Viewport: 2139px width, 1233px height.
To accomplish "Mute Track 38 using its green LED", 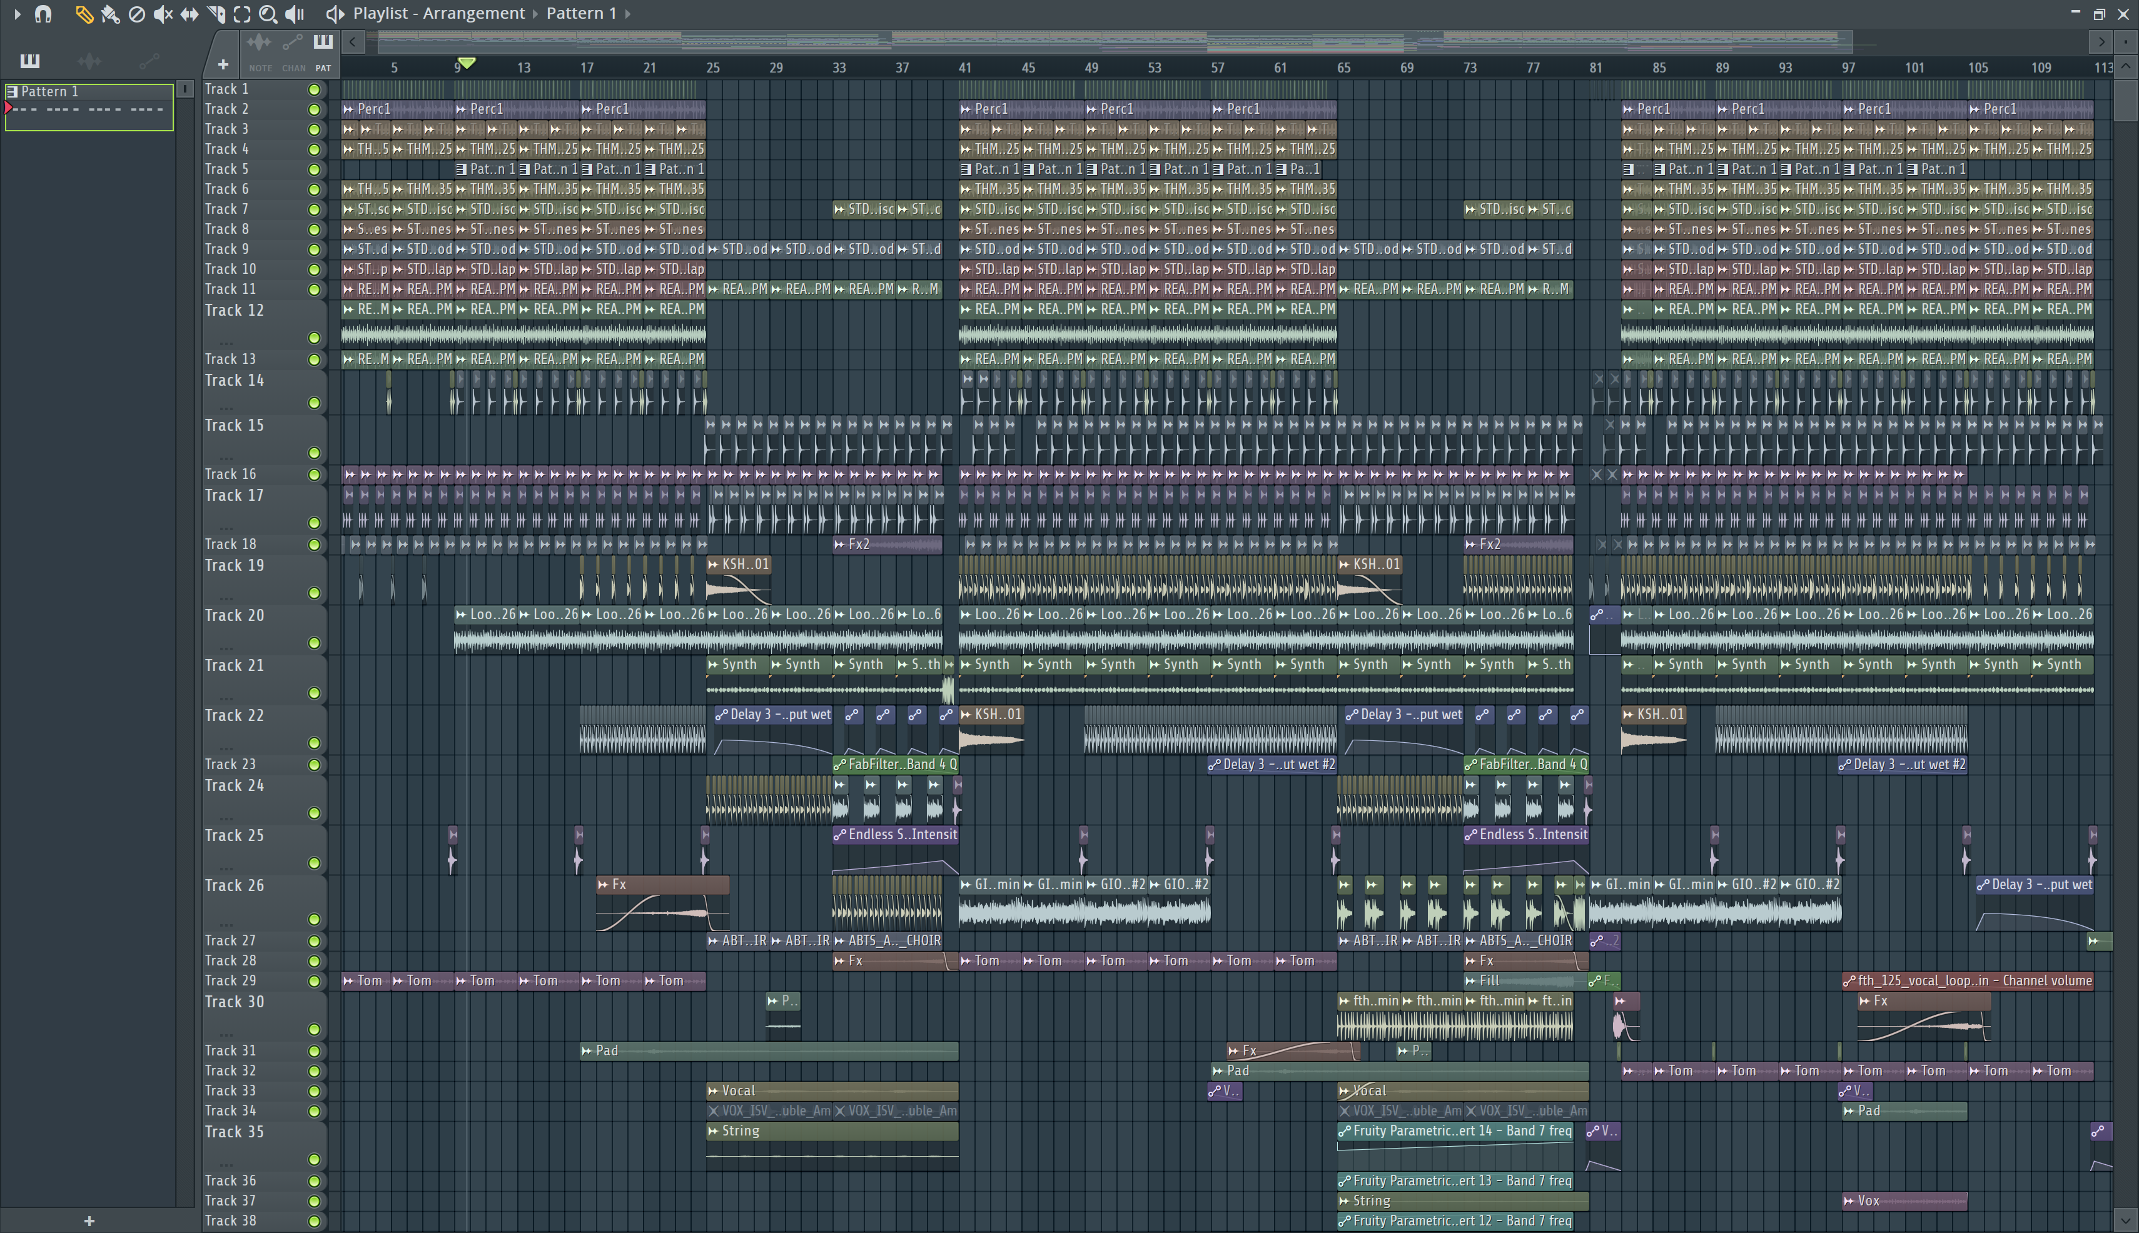I will pos(315,1221).
